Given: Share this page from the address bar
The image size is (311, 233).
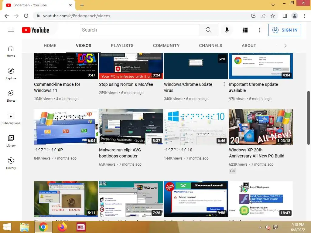Looking at the screenshot, I should [x=263, y=16].
